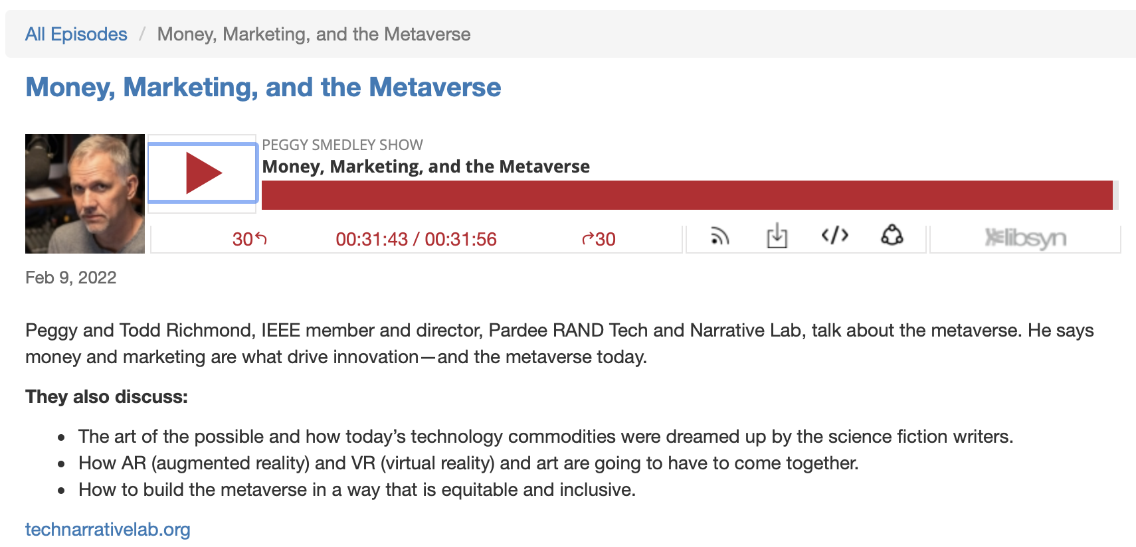Image resolution: width=1136 pixels, height=547 pixels.
Task: Click the PEGGY SMEDLEY SHOW label
Action: (x=342, y=145)
